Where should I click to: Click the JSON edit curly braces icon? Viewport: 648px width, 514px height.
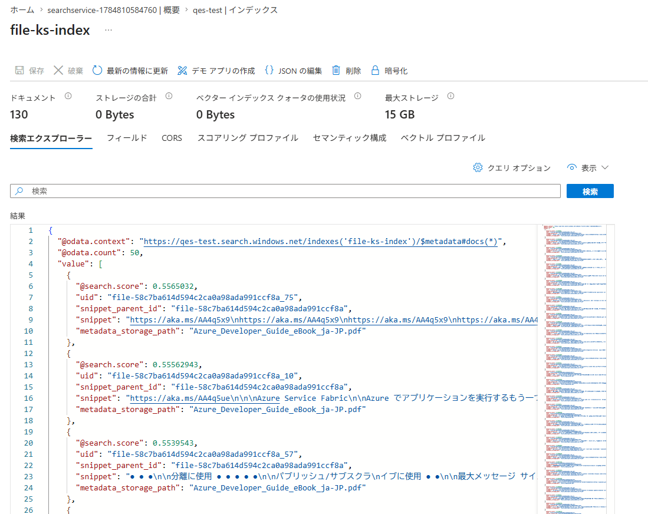[x=269, y=70]
